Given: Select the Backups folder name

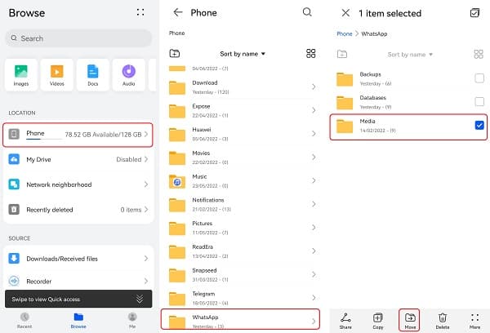Looking at the screenshot, I should [x=370, y=74].
